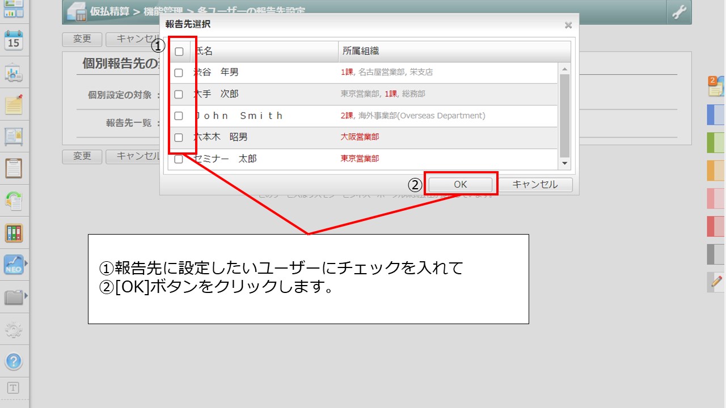Open the gray folder sidebar icon

pos(14,297)
